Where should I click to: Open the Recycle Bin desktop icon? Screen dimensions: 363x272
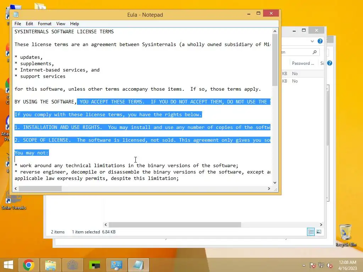click(346, 235)
